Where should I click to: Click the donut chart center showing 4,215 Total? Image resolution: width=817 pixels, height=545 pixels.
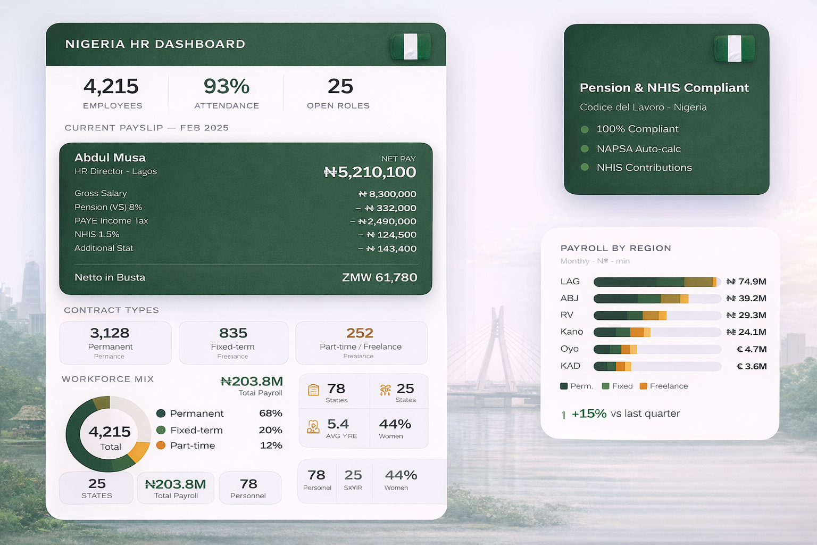tap(110, 435)
